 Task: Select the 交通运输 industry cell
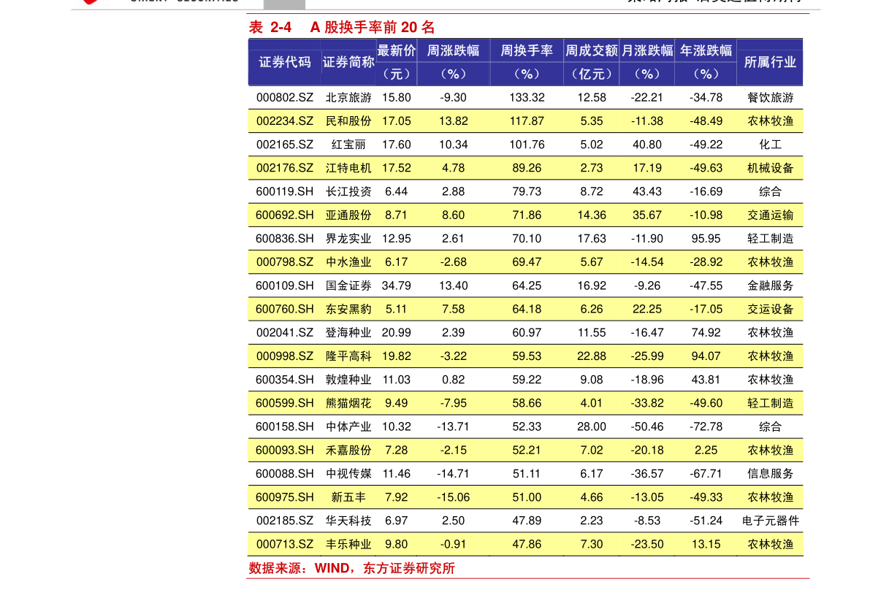click(x=770, y=215)
